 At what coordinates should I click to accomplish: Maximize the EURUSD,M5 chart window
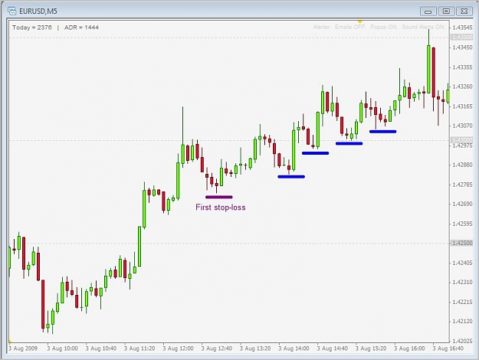(x=446, y=11)
